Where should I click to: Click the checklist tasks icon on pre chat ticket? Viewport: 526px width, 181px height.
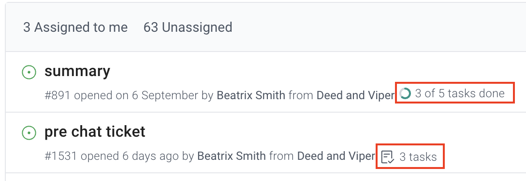click(x=388, y=156)
